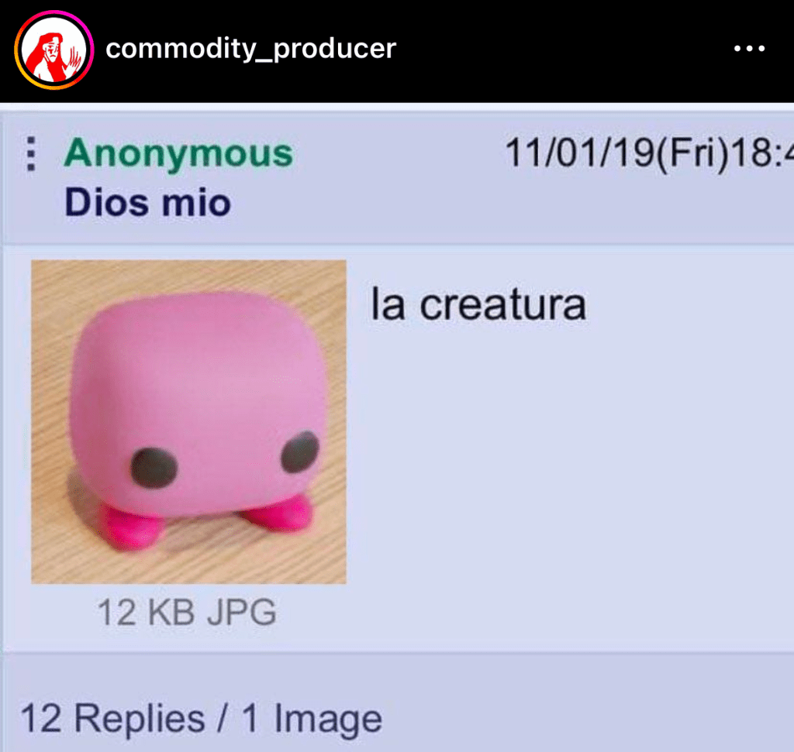Image resolution: width=794 pixels, height=752 pixels.
Task: Click the 12 Replies count
Action: 112,718
